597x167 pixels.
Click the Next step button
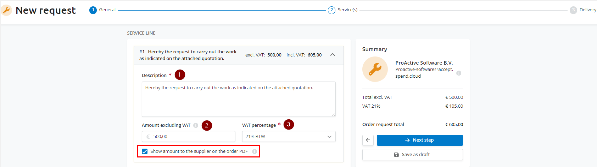click(x=419, y=140)
